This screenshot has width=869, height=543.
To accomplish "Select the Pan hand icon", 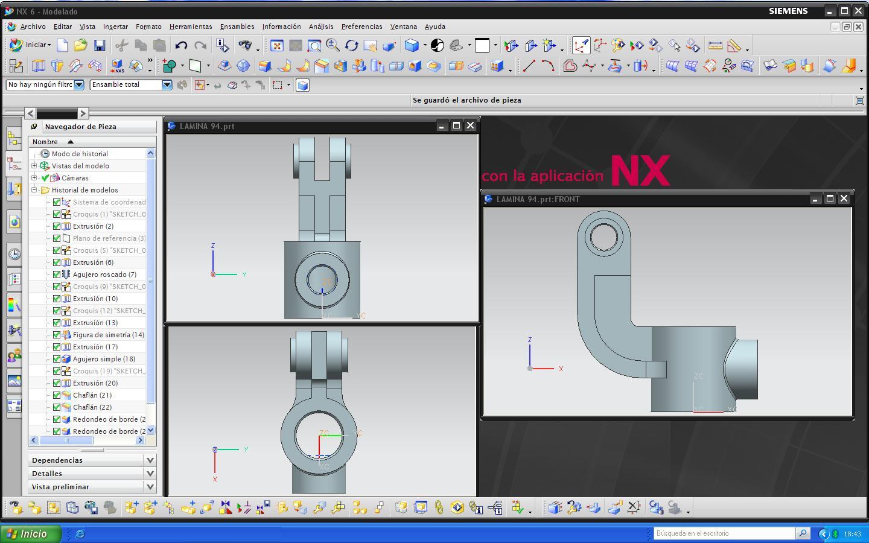I will click(370, 45).
